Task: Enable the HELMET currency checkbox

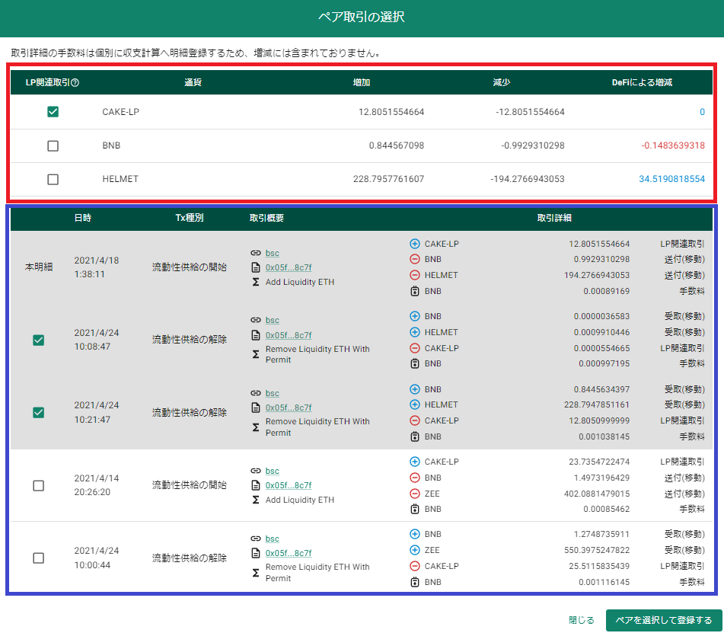Action: 53,179
